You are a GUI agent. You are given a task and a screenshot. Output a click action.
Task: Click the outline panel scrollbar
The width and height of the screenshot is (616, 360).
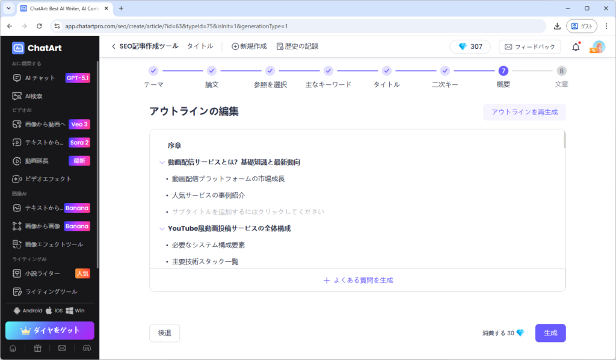click(x=564, y=140)
